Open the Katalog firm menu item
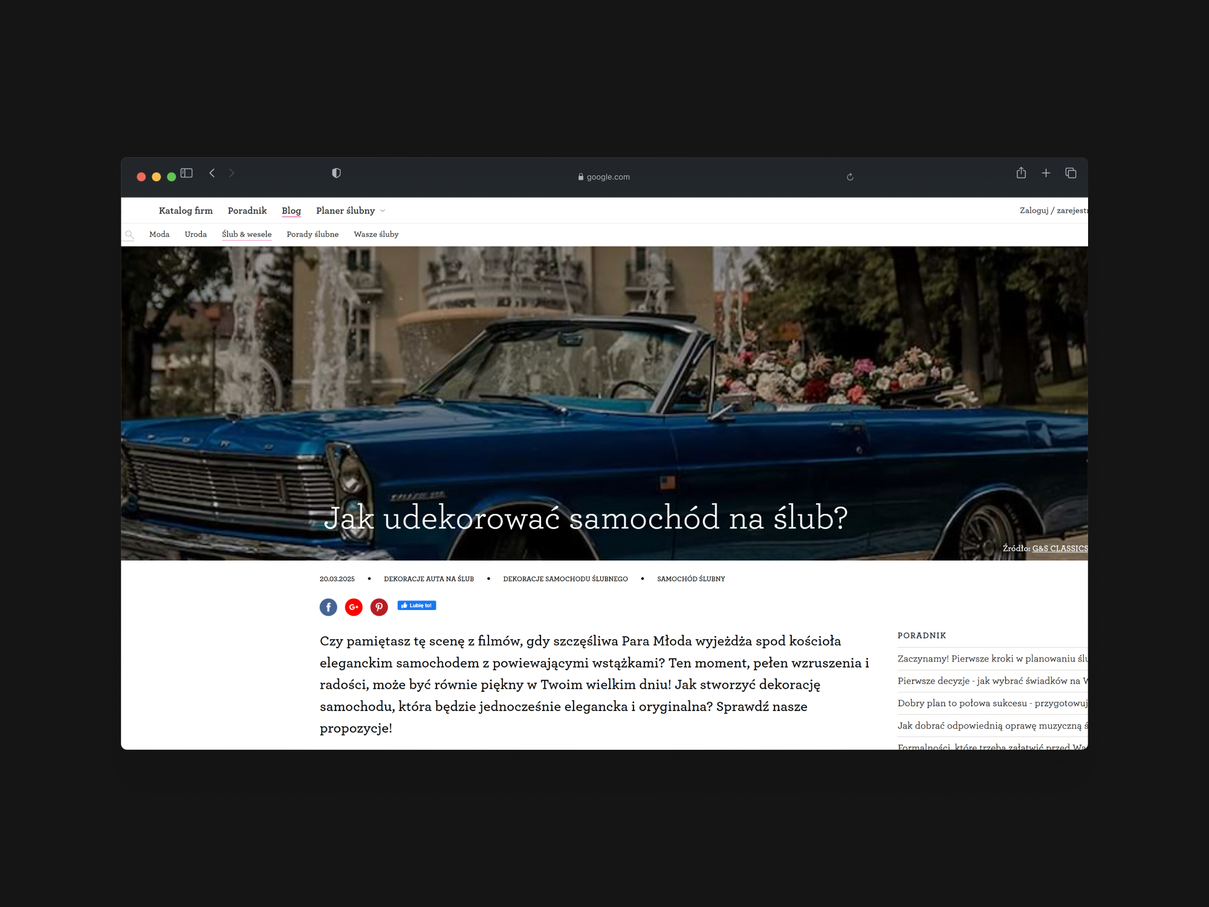1209x907 pixels. click(186, 211)
